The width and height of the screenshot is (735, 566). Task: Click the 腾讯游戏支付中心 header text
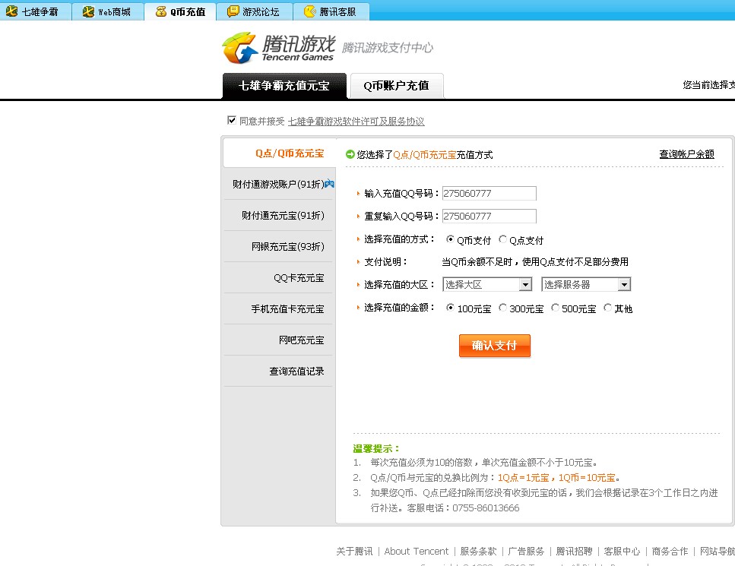coord(388,47)
